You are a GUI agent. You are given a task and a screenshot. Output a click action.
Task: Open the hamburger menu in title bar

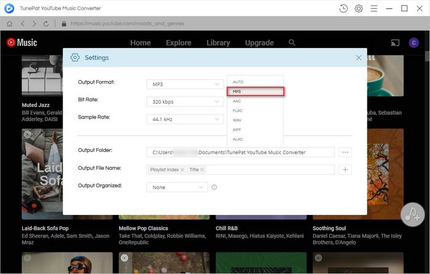(x=373, y=9)
